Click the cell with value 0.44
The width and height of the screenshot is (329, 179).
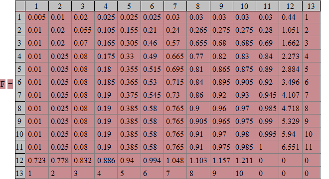(291, 17)
